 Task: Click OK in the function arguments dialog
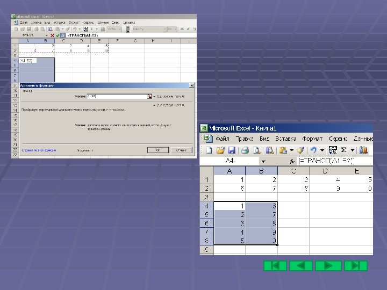158,150
